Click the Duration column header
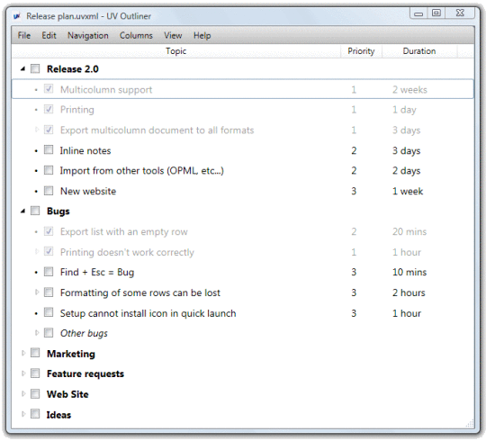The width and height of the screenshot is (486, 441). (x=419, y=51)
